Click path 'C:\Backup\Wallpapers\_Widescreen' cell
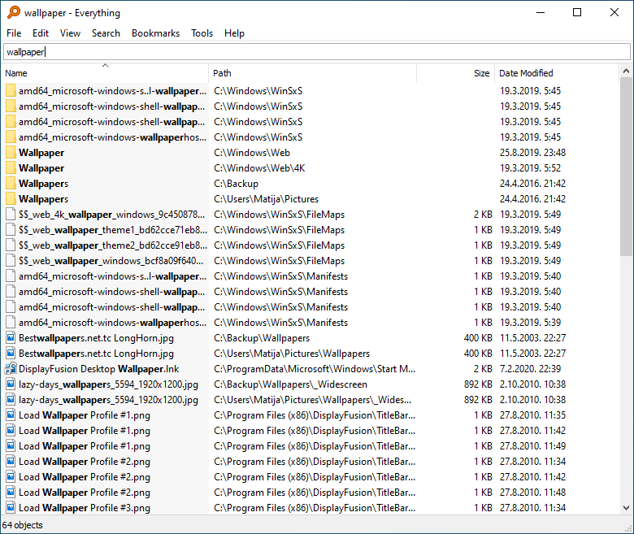The width and height of the screenshot is (634, 534). point(290,384)
